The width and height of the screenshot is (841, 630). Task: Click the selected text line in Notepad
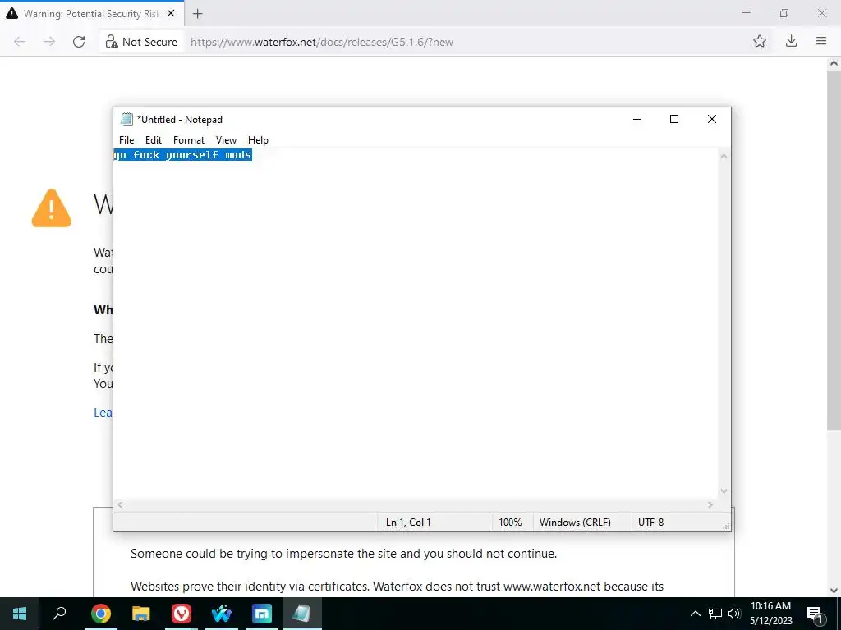183,155
